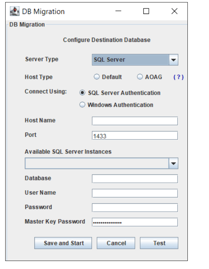The height and width of the screenshot is (269, 209).
Task: Expand Available SQL Server Instances dropdown
Action: 174,163
